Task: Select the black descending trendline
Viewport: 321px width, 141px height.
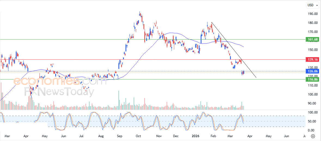Action: point(234,50)
